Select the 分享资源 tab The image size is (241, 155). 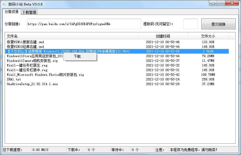pos(12,12)
